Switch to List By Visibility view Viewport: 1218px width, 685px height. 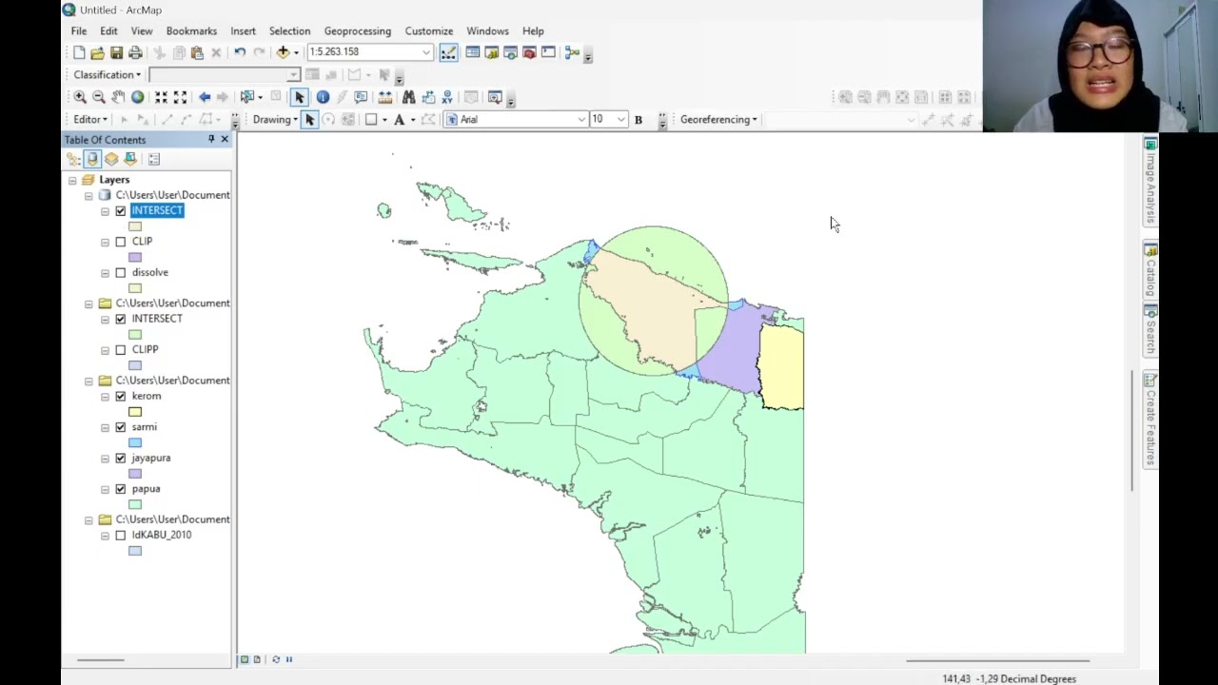click(111, 159)
